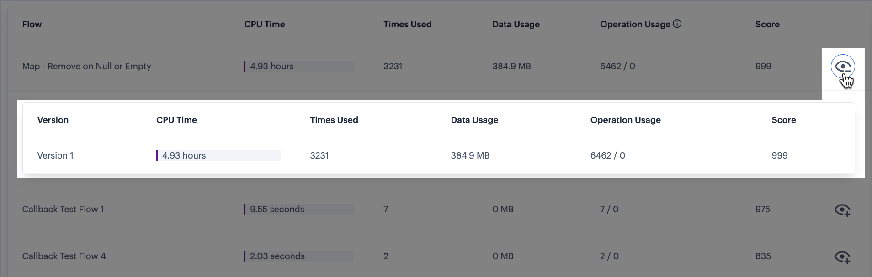Click the Operation Usage info icon

coord(677,24)
